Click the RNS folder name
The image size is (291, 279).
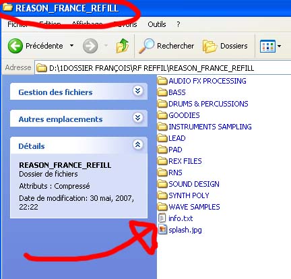175,173
